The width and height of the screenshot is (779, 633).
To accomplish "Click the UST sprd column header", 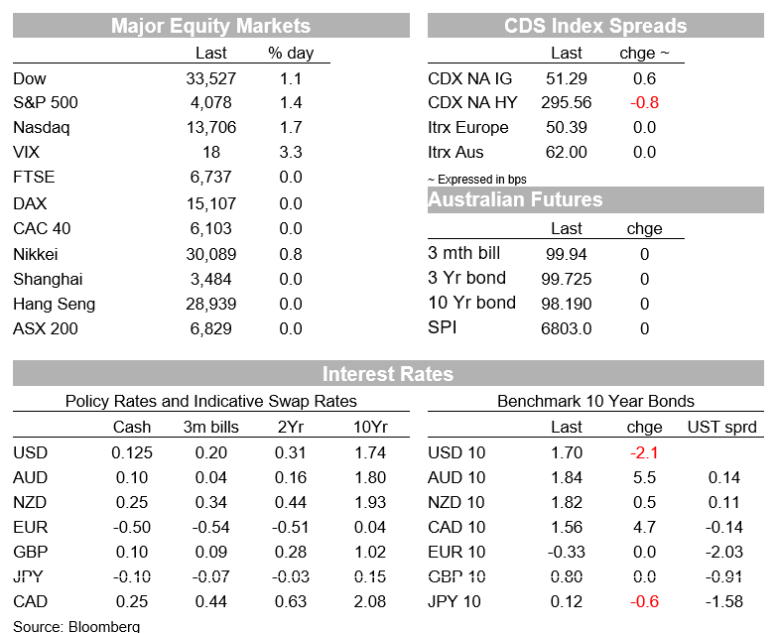I will pyautogui.click(x=721, y=427).
